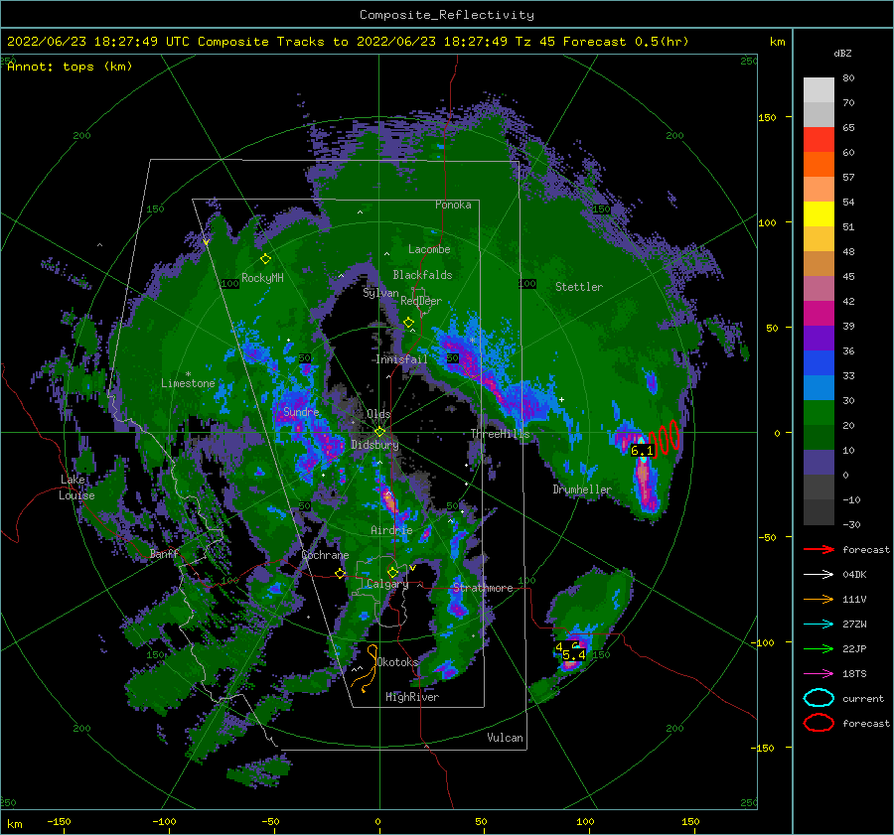Click the Limestone label on the map

[188, 383]
